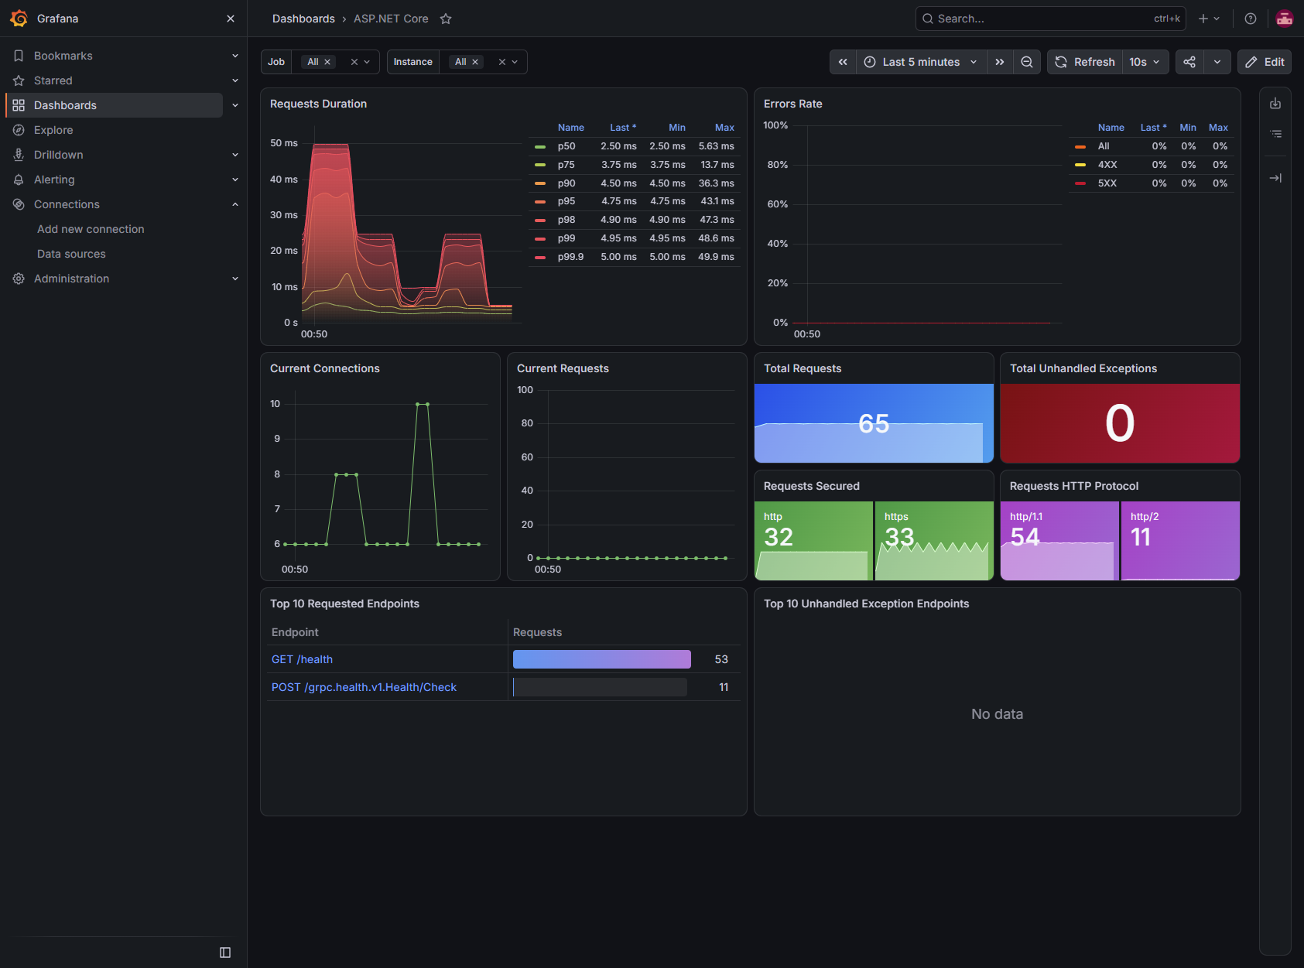Toggle dock menu icon at sidebar bottom
The width and height of the screenshot is (1304, 968).
click(x=225, y=953)
